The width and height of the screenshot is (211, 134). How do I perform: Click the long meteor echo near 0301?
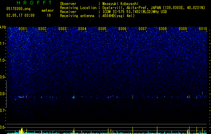[21, 97]
